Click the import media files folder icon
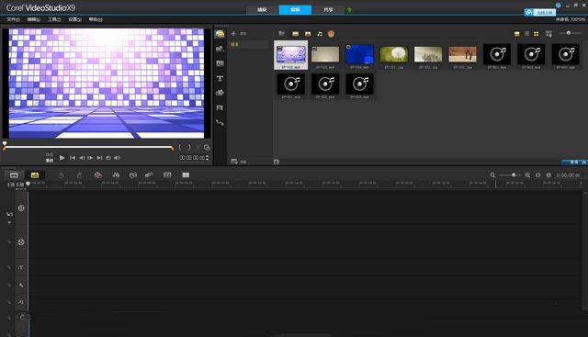This screenshot has width=588, height=337. click(x=281, y=34)
